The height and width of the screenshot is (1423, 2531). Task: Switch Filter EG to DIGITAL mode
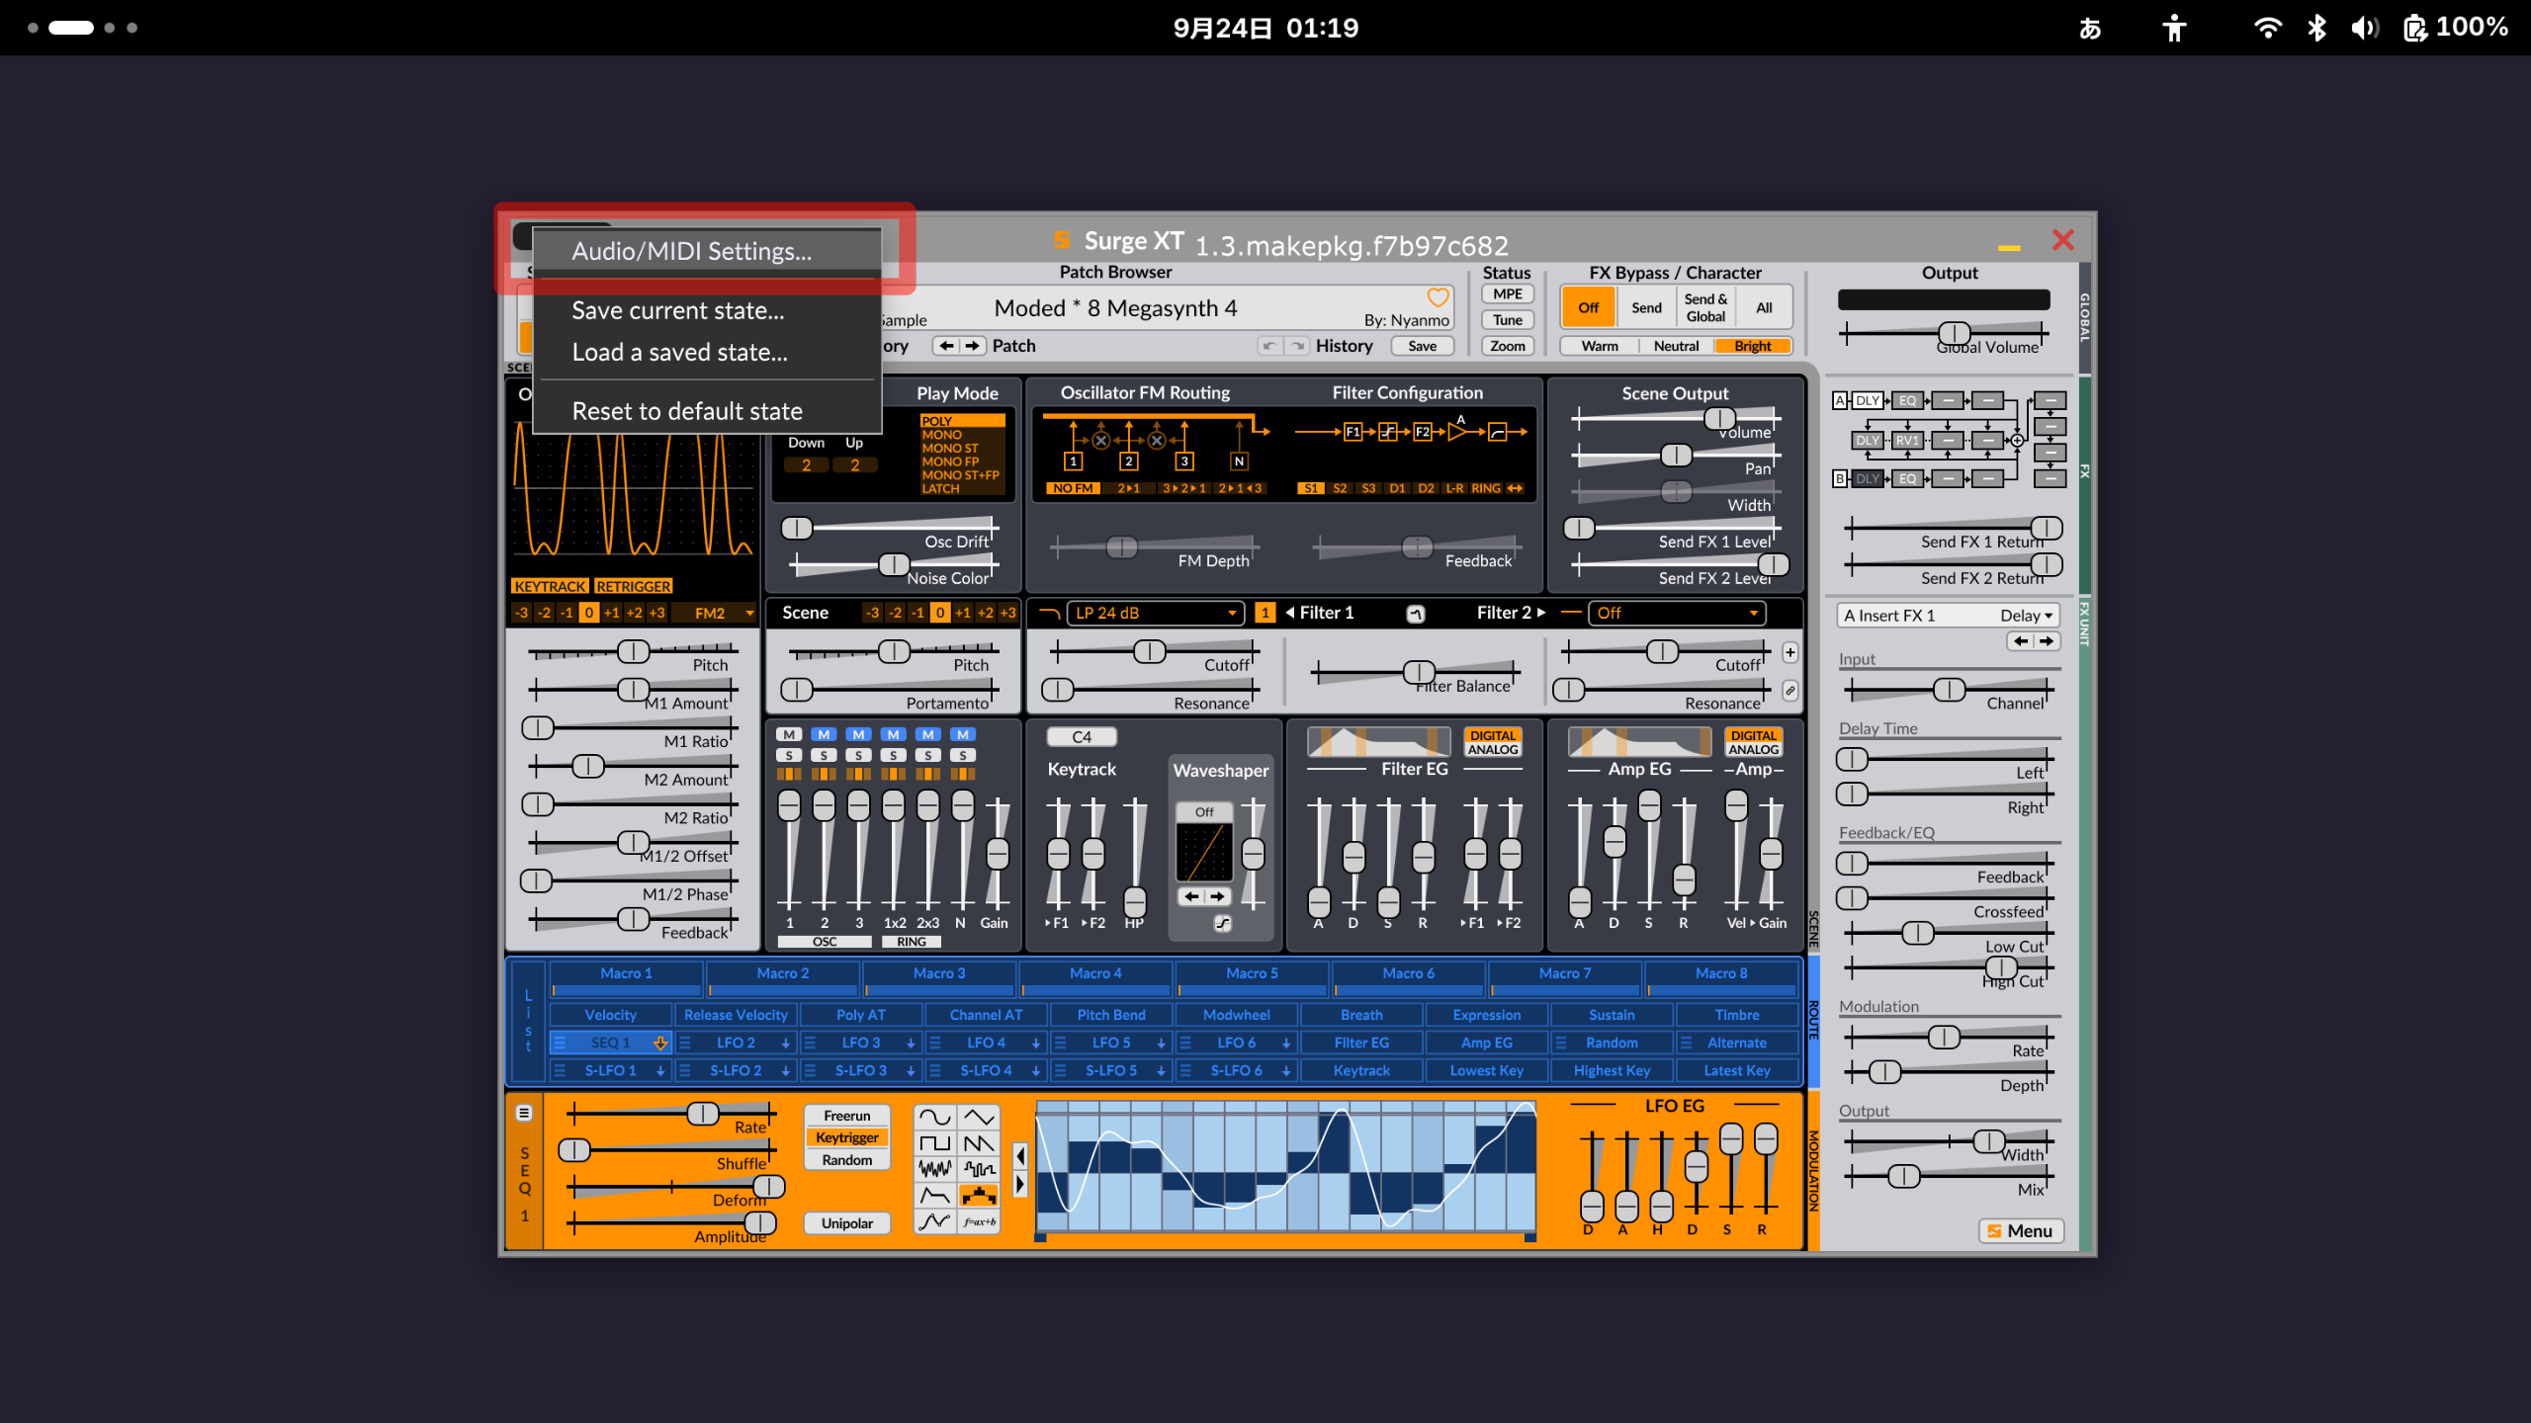tap(1492, 735)
